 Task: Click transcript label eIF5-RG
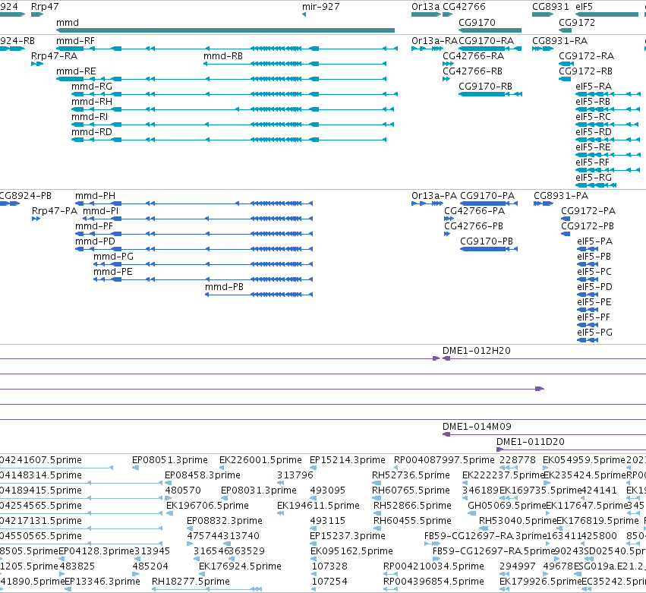(594, 178)
